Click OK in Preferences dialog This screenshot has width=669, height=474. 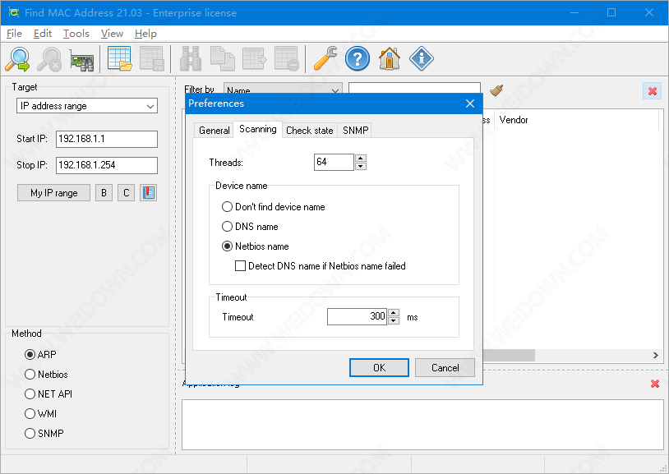(379, 368)
